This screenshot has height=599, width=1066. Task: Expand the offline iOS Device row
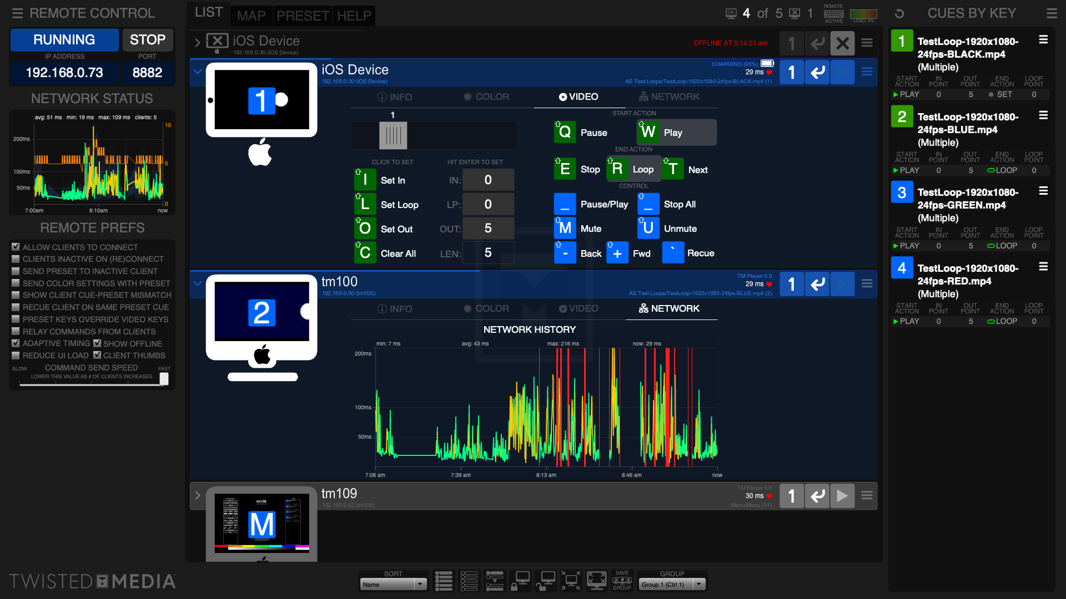click(197, 43)
